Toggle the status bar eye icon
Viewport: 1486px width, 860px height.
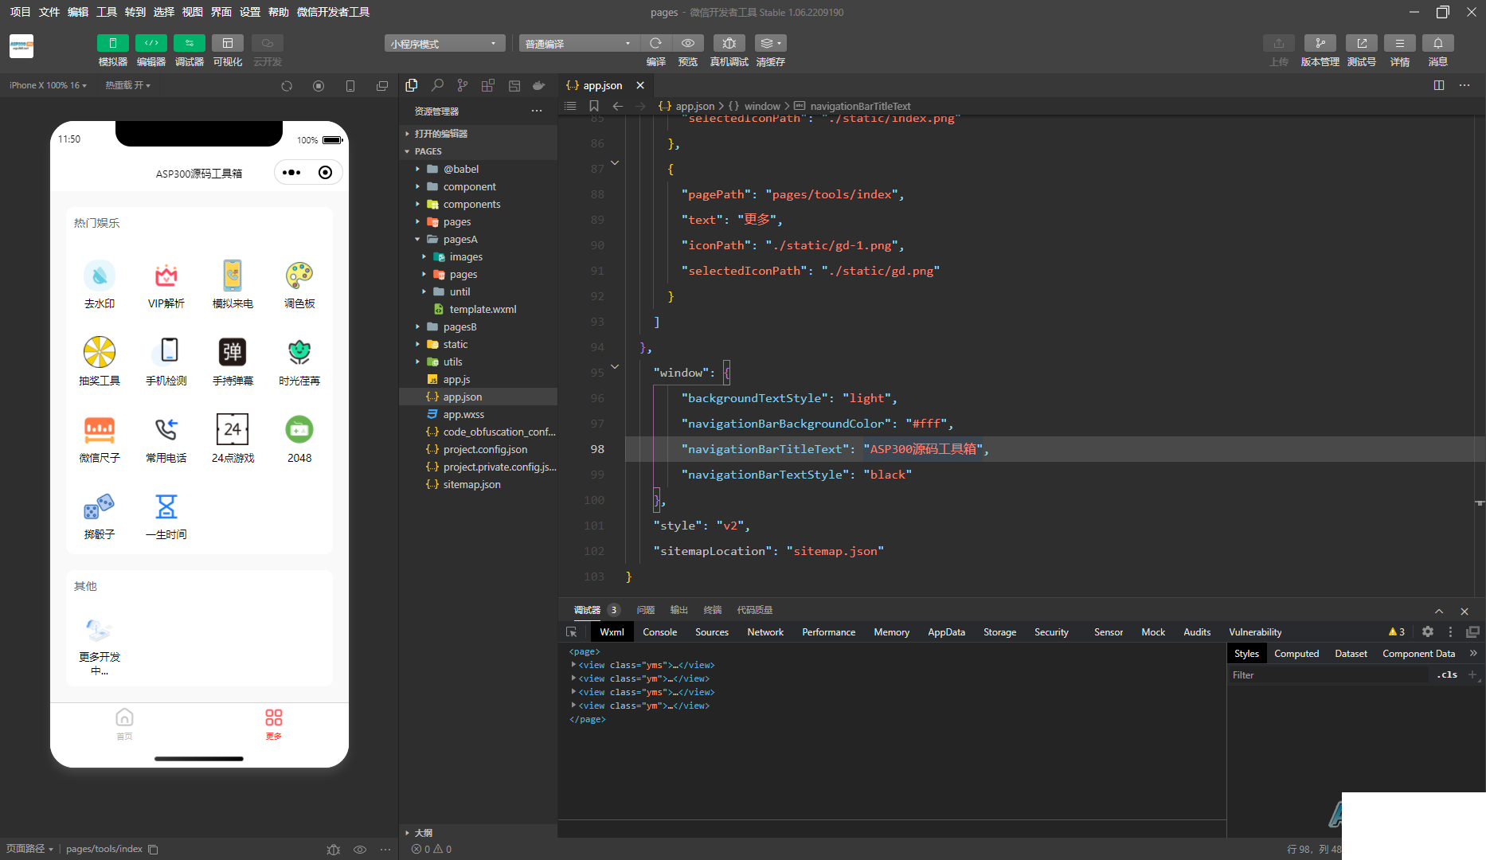(360, 850)
